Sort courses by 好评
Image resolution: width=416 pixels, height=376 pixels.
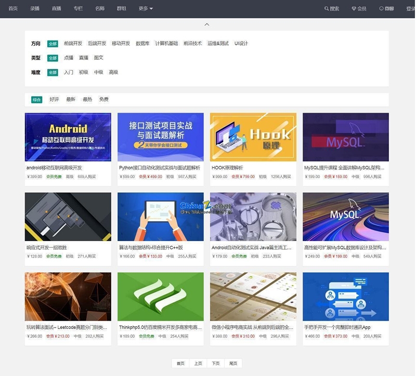[x=54, y=99]
